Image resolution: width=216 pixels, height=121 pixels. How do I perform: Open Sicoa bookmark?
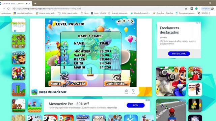[85, 13]
